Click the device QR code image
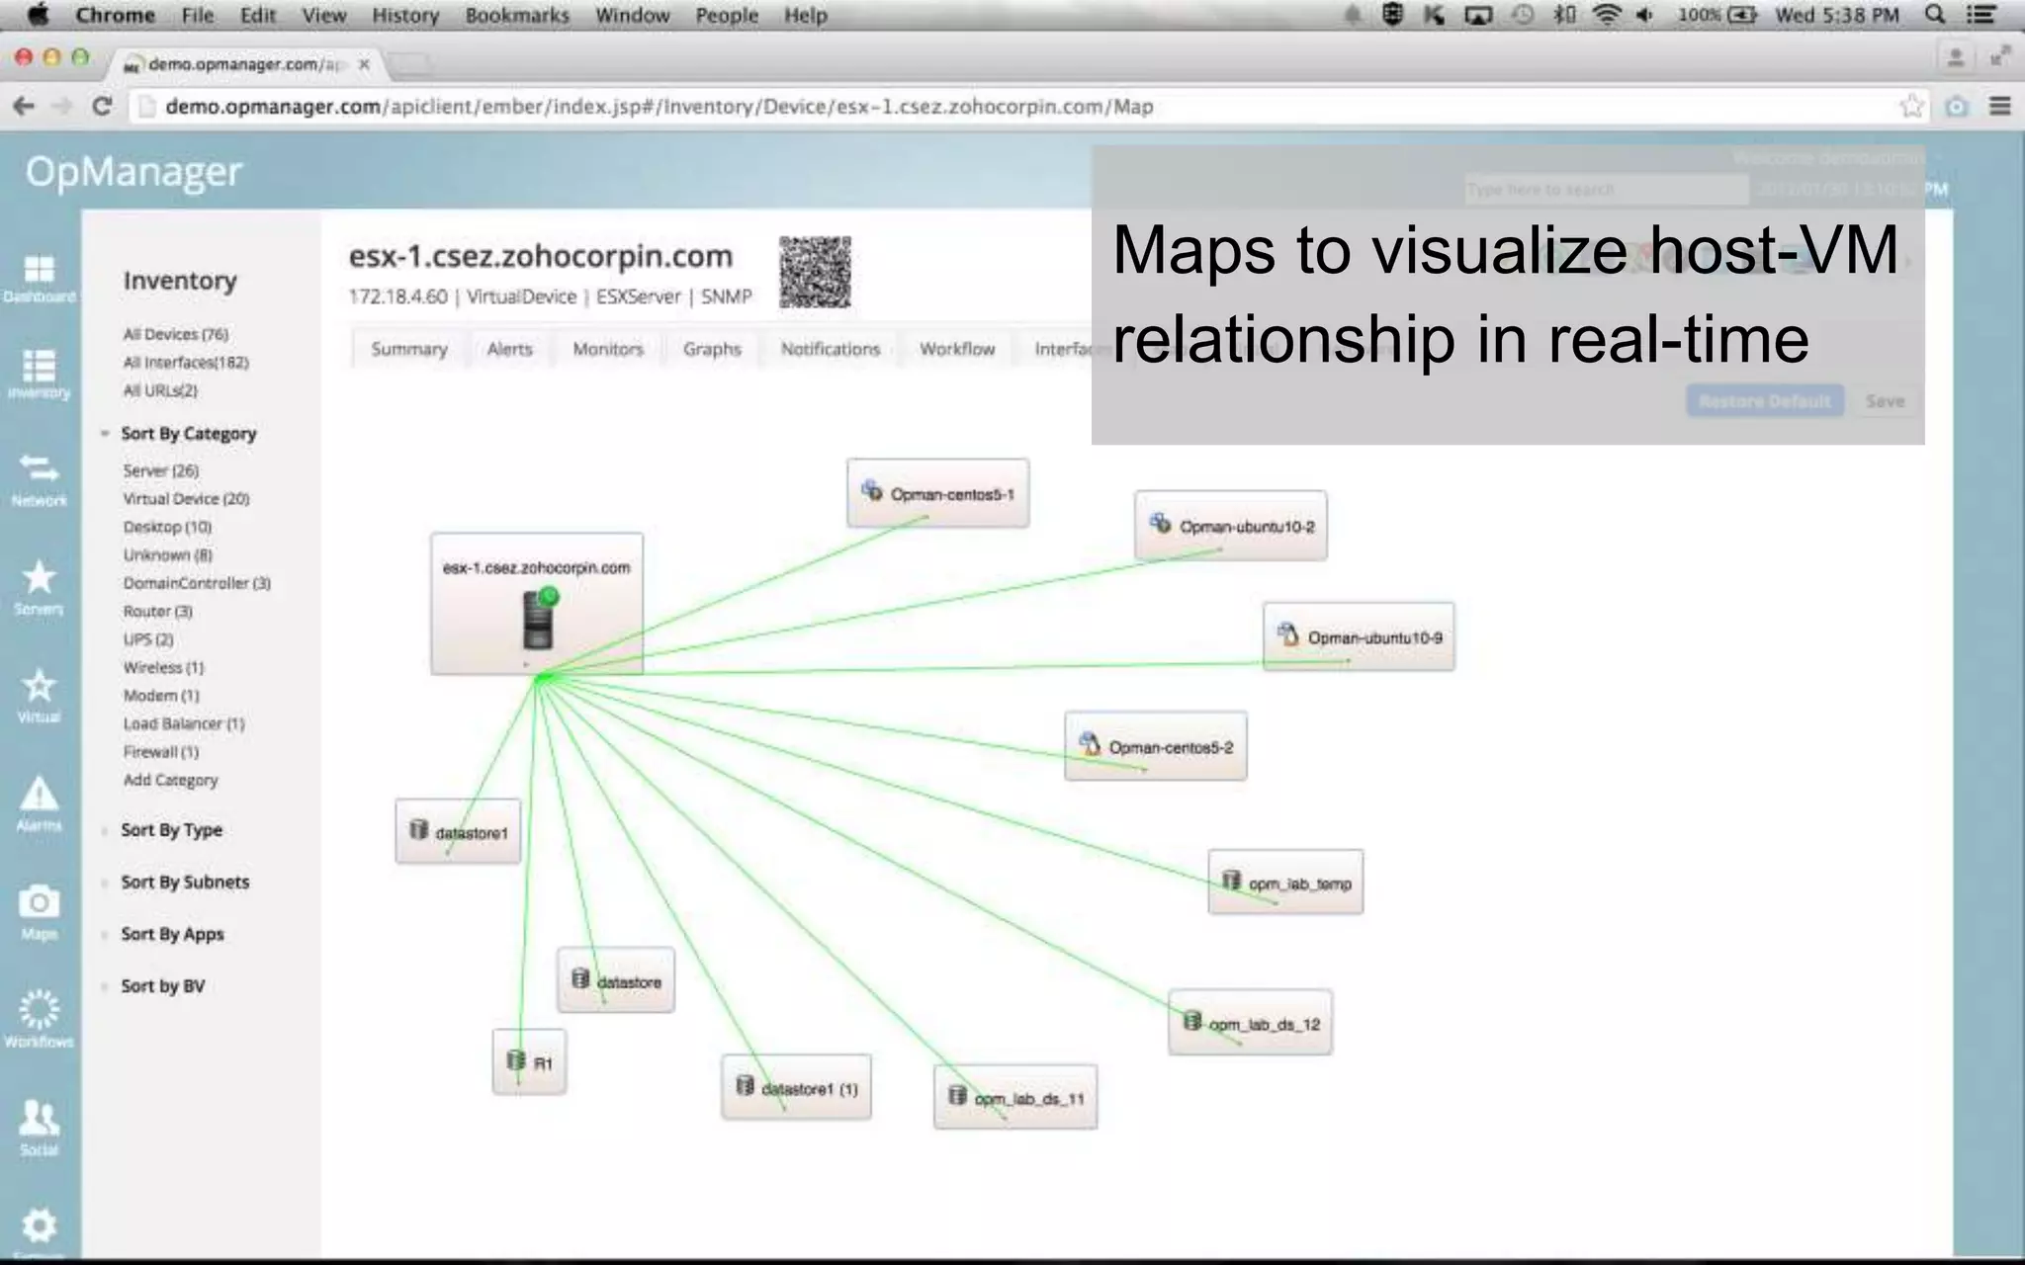The image size is (2025, 1265). (x=815, y=272)
